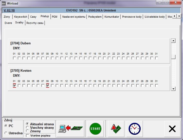Image resolution: width=183 pixels, height=140 pixels.
Task: Check day 31 in Duben
Action: 157,58
